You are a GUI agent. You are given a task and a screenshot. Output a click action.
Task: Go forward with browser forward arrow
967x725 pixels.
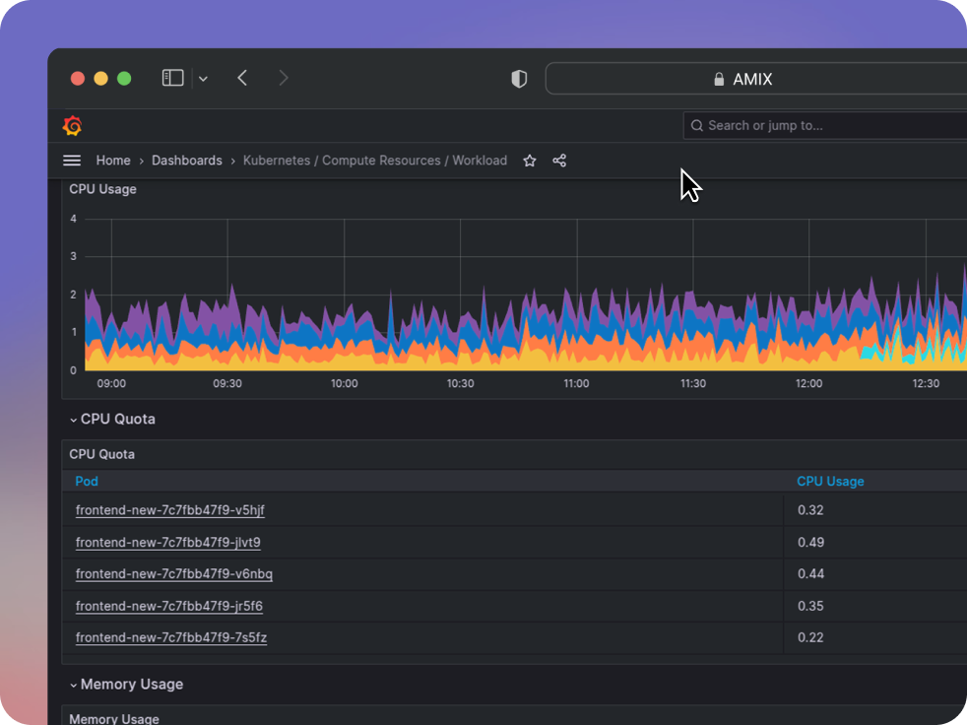(x=283, y=78)
